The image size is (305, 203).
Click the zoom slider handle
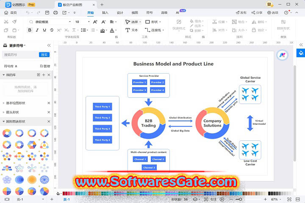(x=241, y=199)
